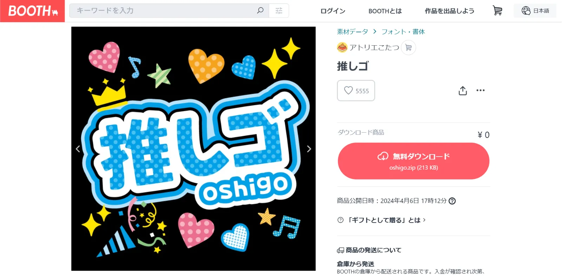Click the アトリエこたつ shop avatar
The width and height of the screenshot is (562, 277).
pyautogui.click(x=342, y=47)
